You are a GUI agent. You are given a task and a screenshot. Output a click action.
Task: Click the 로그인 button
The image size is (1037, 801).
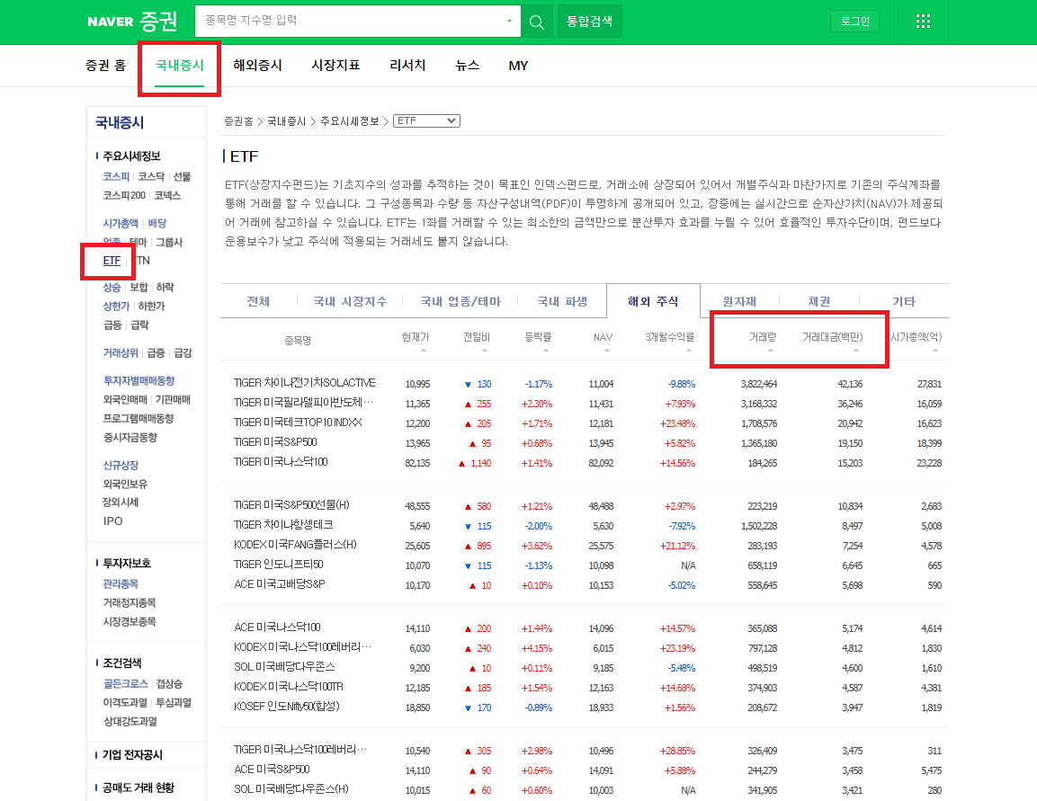pos(855,22)
